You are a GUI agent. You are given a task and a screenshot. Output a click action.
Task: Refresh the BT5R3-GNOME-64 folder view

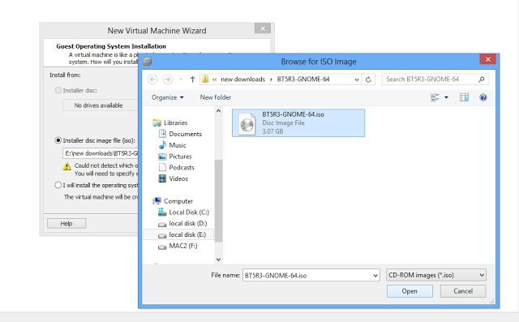[368, 79]
